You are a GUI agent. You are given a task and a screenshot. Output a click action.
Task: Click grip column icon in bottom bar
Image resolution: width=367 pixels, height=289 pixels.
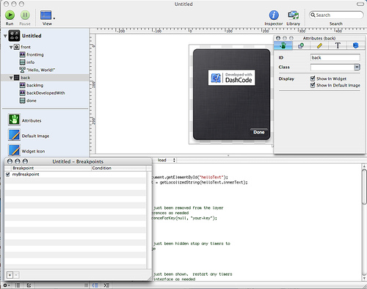coord(86,285)
